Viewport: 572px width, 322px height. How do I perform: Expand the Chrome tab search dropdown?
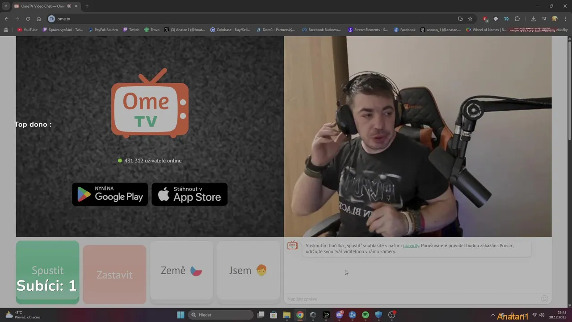coord(6,6)
